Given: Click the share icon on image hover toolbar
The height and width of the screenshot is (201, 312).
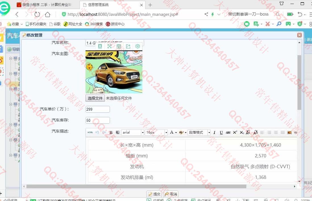Looking at the screenshot, I should [x=128, y=46].
